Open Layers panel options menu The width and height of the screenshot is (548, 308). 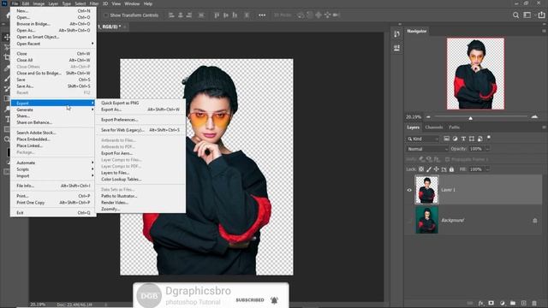[x=544, y=127]
